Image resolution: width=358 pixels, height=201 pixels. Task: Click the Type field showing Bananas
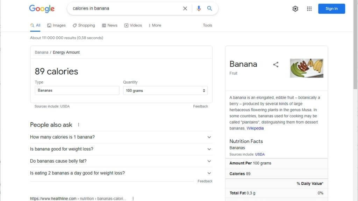(77, 90)
